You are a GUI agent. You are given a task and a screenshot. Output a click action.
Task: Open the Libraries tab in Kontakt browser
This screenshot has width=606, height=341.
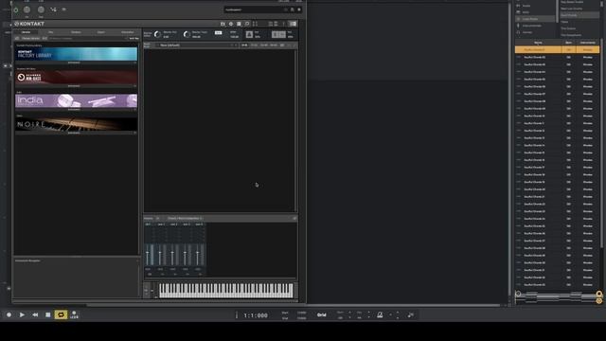(x=26, y=32)
